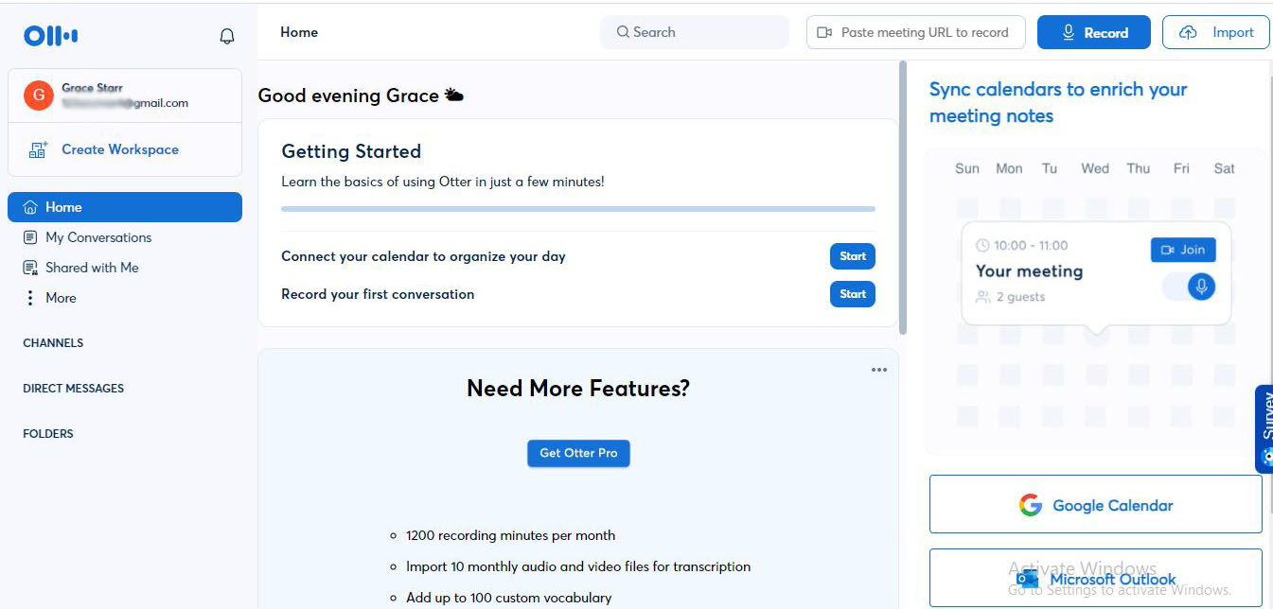Click in the Search field
This screenshot has height=609, width=1273.
coord(695,32)
